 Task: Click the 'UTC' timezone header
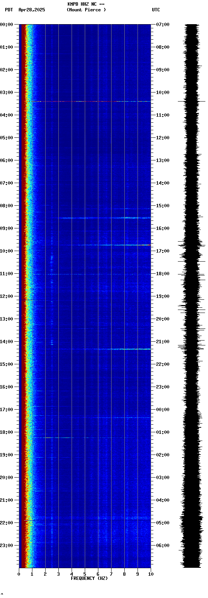pyautogui.click(x=156, y=10)
